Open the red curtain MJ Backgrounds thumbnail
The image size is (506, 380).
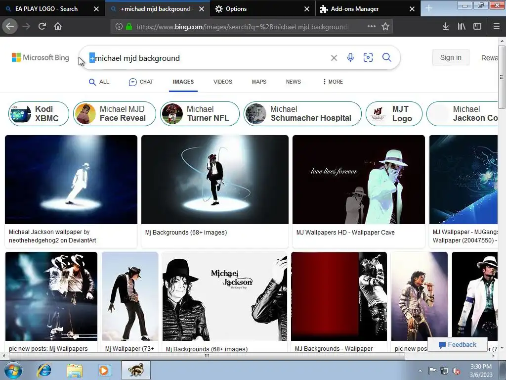(x=339, y=296)
